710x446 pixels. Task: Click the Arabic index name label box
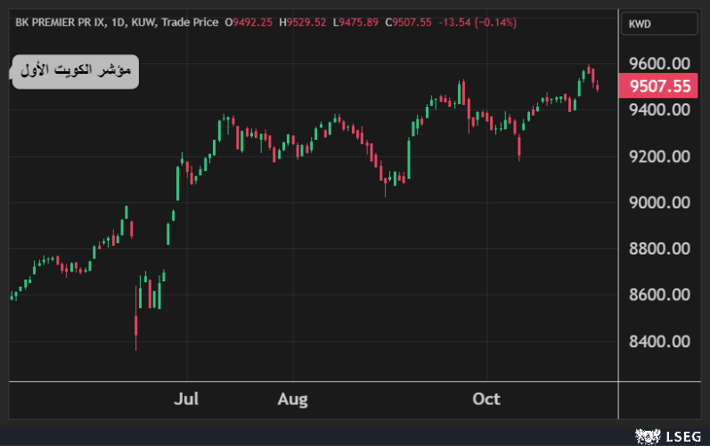tap(76, 70)
